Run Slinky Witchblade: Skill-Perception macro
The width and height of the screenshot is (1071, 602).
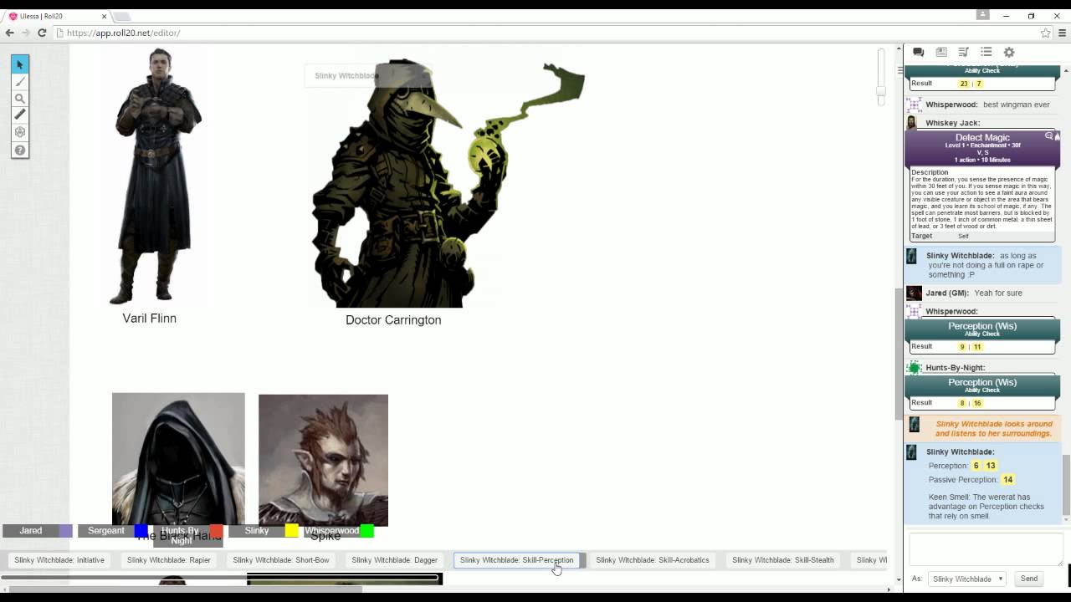pos(516,560)
